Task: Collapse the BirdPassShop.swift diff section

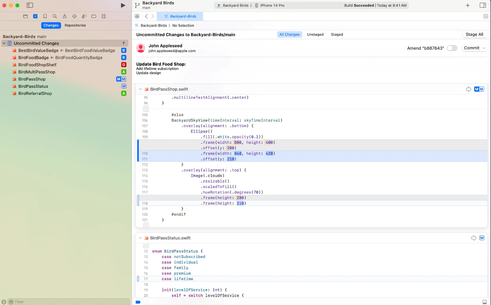Action: (x=140, y=89)
